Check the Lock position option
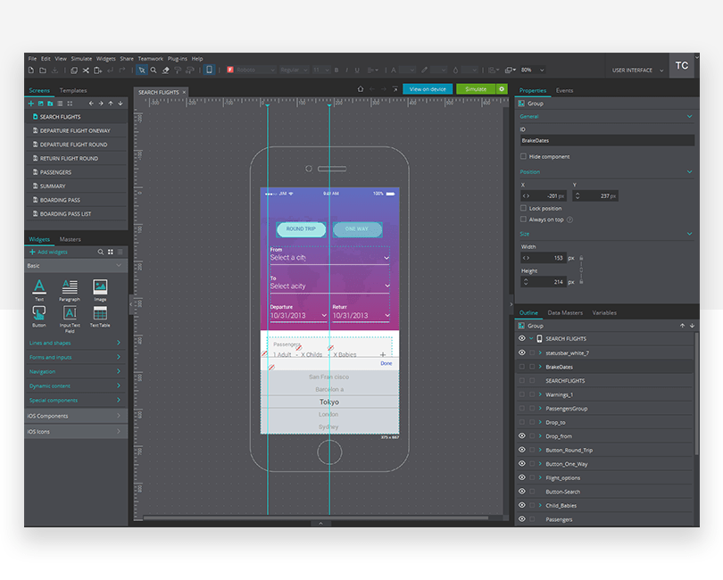The width and height of the screenshot is (723, 580). pos(525,208)
